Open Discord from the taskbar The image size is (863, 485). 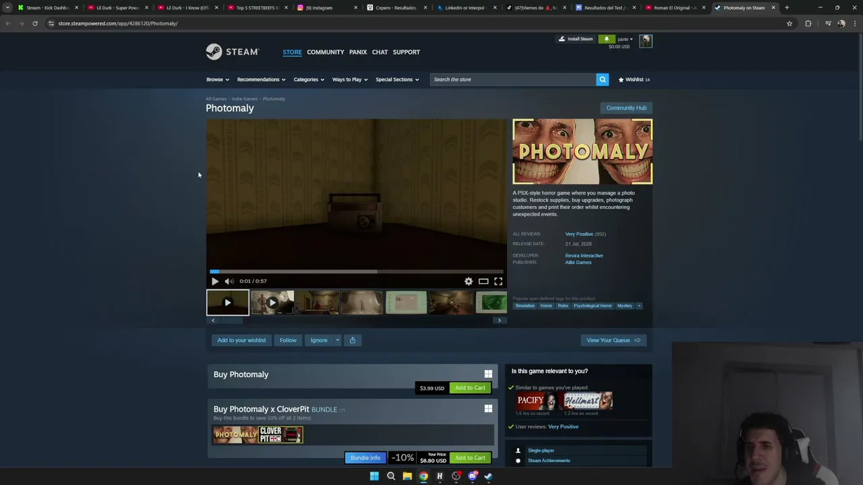pyautogui.click(x=473, y=476)
